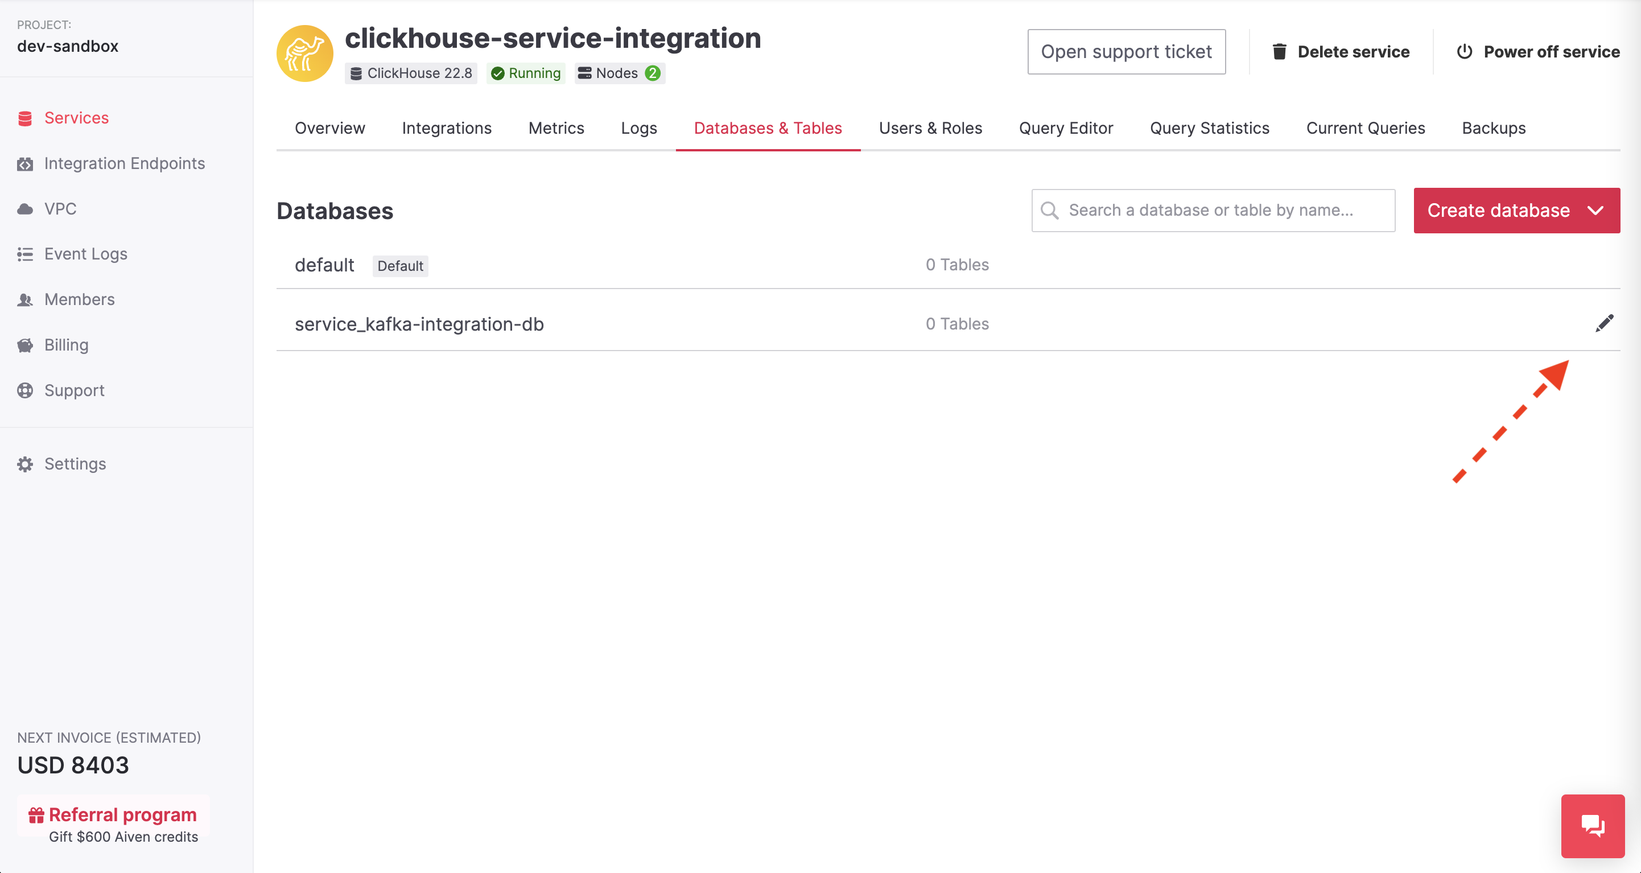Click the ClickHouse camel service logo
This screenshot has height=873, width=1641.
pyautogui.click(x=304, y=53)
